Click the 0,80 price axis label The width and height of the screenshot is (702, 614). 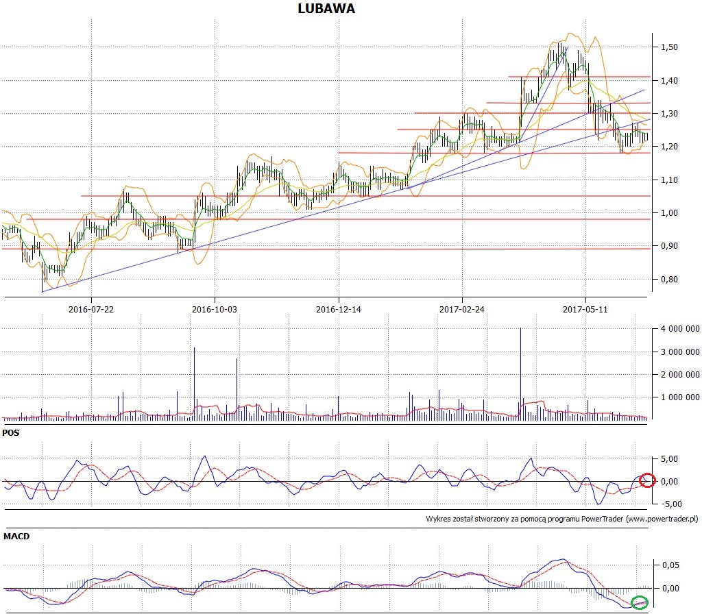click(669, 280)
